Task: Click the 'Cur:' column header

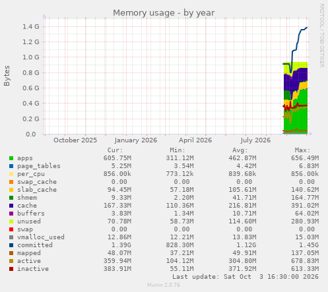Action: point(115,150)
